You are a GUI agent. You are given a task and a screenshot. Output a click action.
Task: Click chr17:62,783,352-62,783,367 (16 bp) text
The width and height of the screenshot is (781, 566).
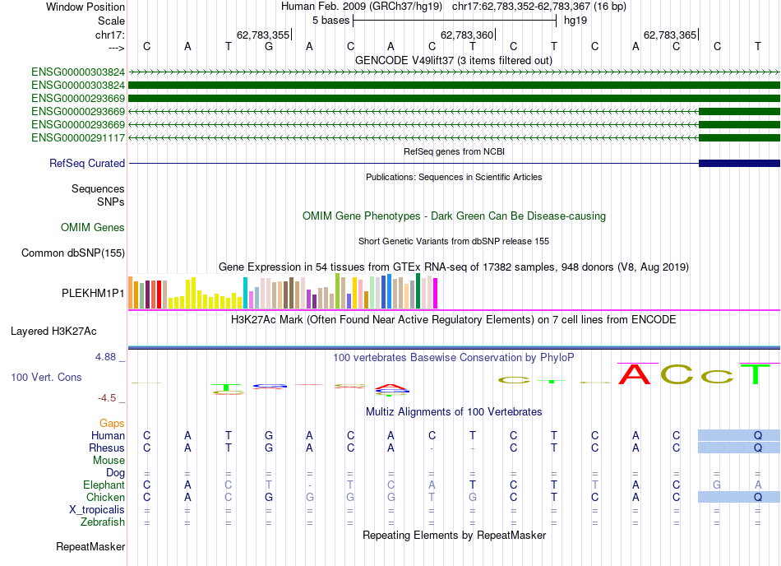pyautogui.click(x=539, y=7)
